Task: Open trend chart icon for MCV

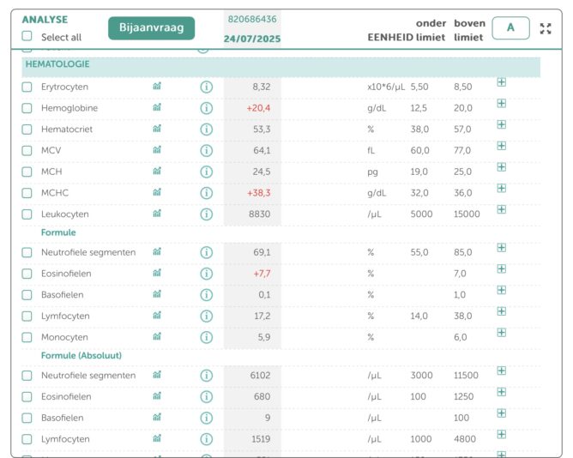Action: coord(157,150)
